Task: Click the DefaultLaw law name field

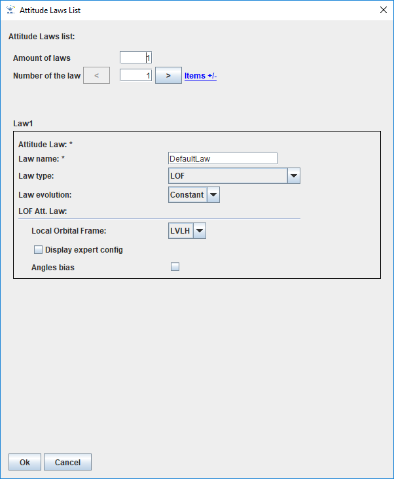Action: (x=223, y=158)
